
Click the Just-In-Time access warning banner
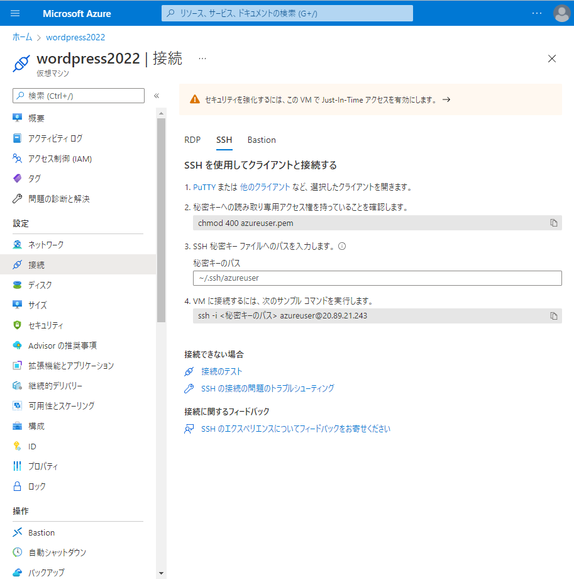(370, 99)
